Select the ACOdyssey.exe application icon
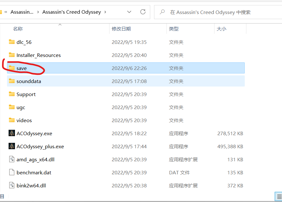Viewport: 282px width, 202px height. coord(12,133)
